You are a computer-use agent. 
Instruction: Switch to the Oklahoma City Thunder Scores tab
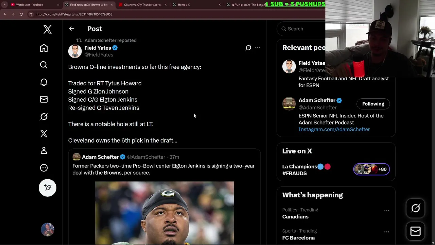tap(142, 5)
